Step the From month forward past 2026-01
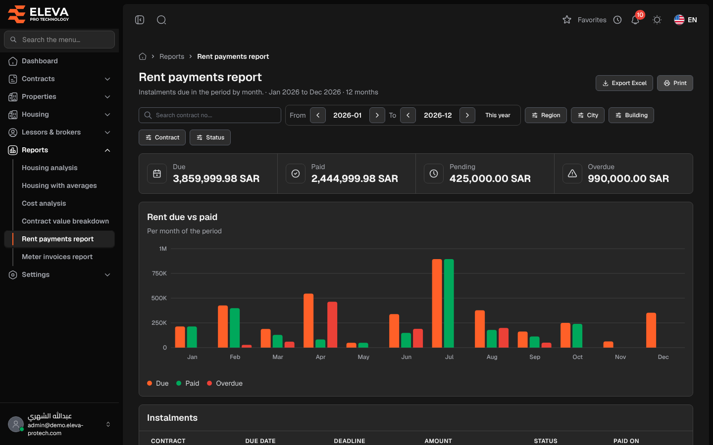Viewport: 713px width, 445px height. [x=377, y=115]
